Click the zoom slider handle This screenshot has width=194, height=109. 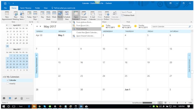click(x=177, y=103)
